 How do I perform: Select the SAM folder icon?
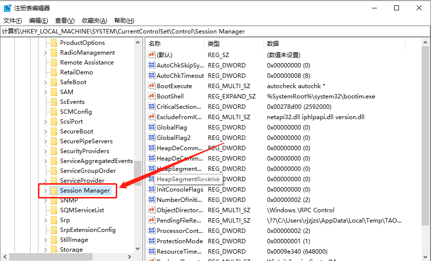pos(54,92)
